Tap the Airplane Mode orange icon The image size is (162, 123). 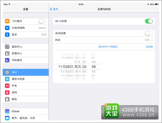coord(7,21)
